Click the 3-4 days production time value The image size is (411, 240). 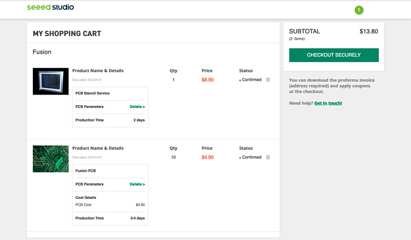click(x=138, y=218)
